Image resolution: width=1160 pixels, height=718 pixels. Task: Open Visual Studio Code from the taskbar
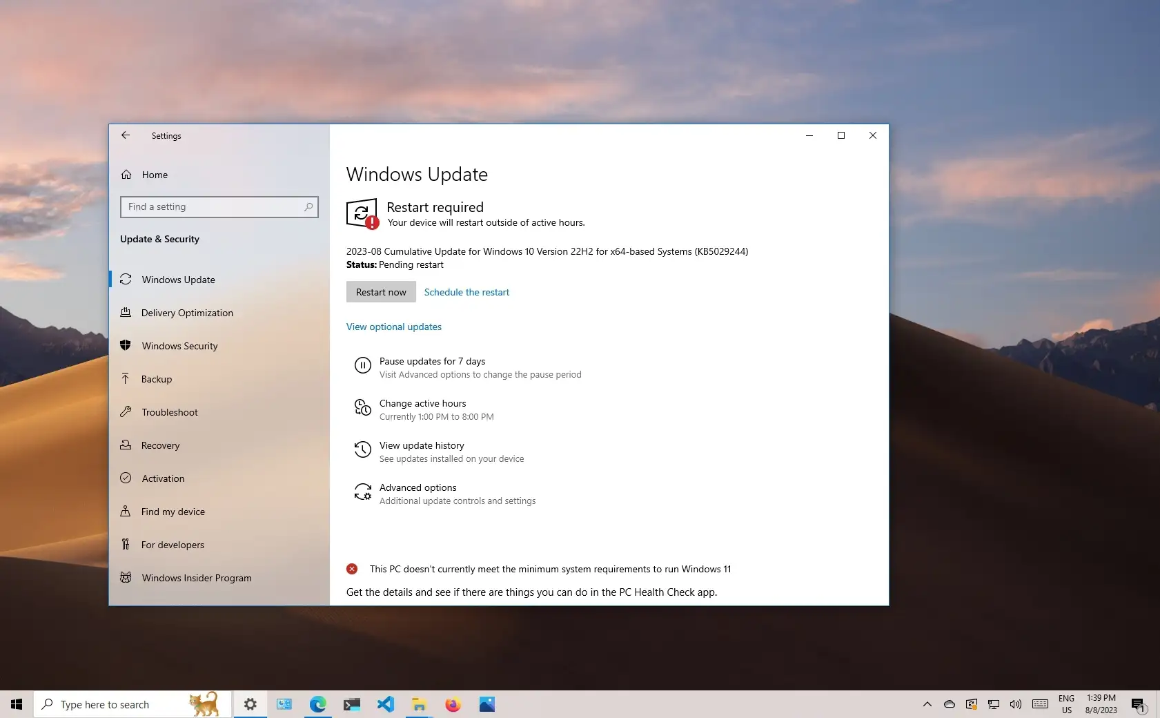click(x=385, y=704)
